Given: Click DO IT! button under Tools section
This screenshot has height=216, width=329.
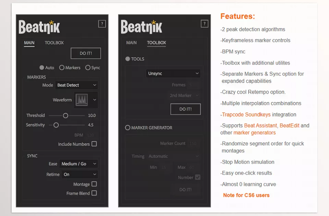Looking at the screenshot, I should pos(185,109).
